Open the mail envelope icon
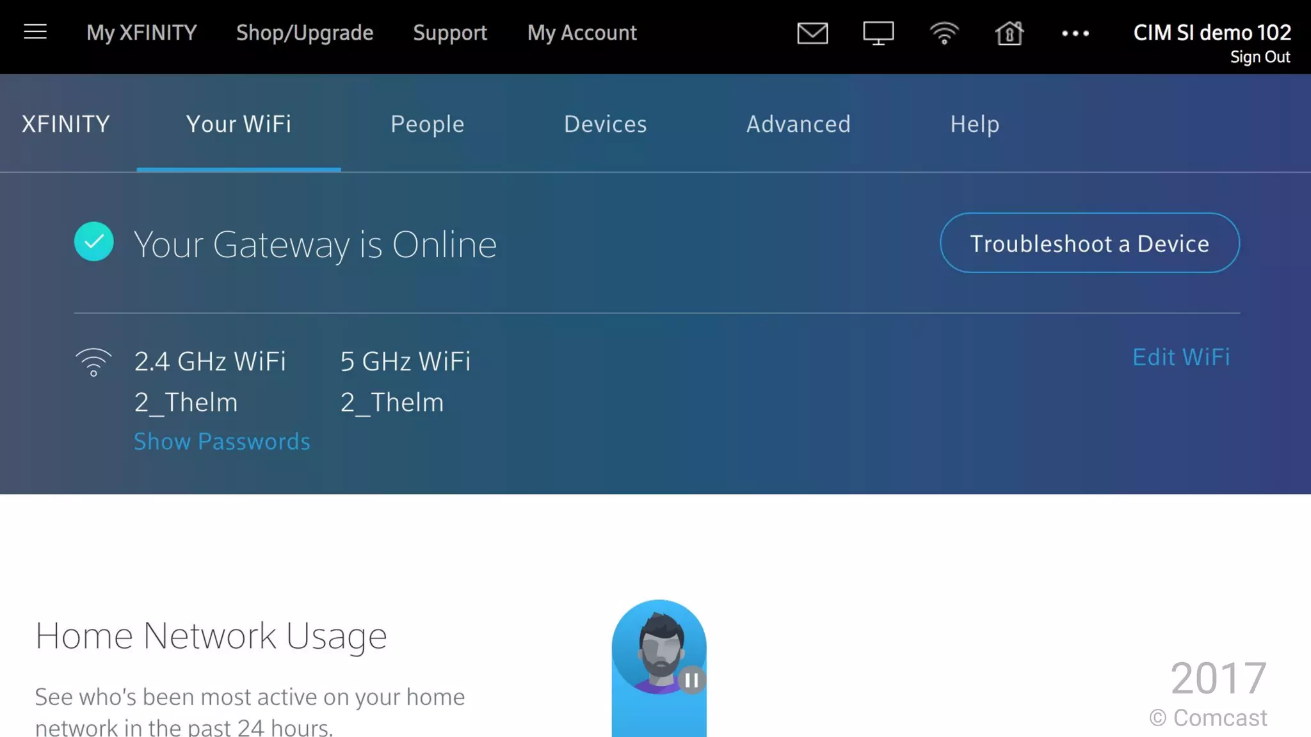The image size is (1311, 737). click(x=812, y=33)
